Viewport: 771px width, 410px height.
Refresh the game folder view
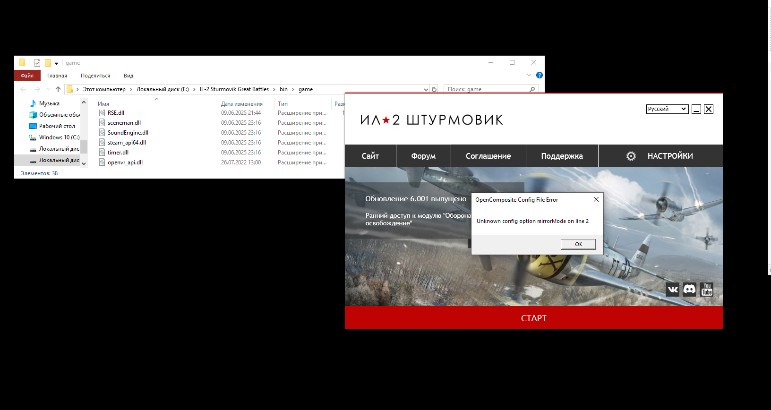tap(434, 89)
